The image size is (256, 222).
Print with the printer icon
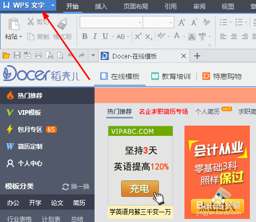coord(38,55)
